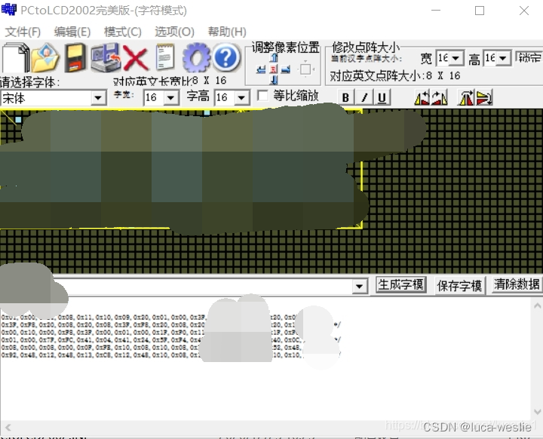The height and width of the screenshot is (439, 543).
Task: Click the 生成字模 button
Action: pyautogui.click(x=401, y=285)
